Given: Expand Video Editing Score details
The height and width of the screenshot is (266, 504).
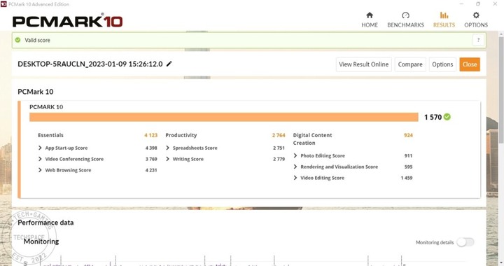Looking at the screenshot, I should 295,178.
